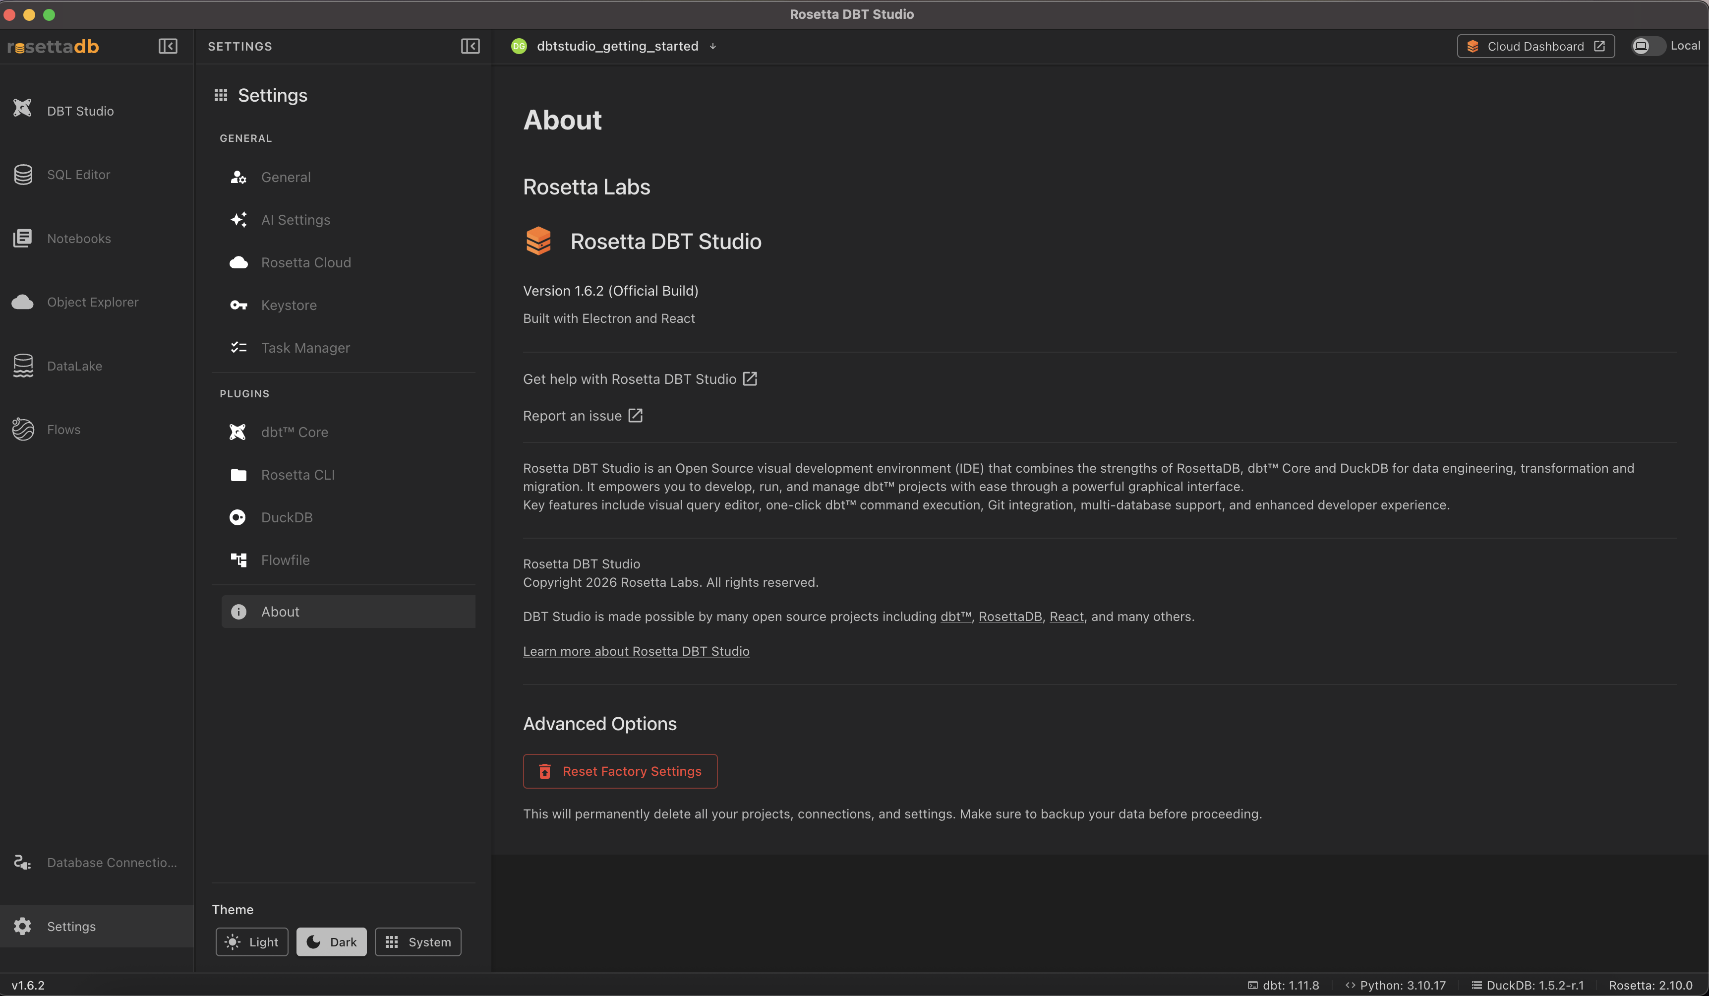Image resolution: width=1709 pixels, height=996 pixels.
Task: Click the Notebooks icon in sidebar
Action: 22,238
